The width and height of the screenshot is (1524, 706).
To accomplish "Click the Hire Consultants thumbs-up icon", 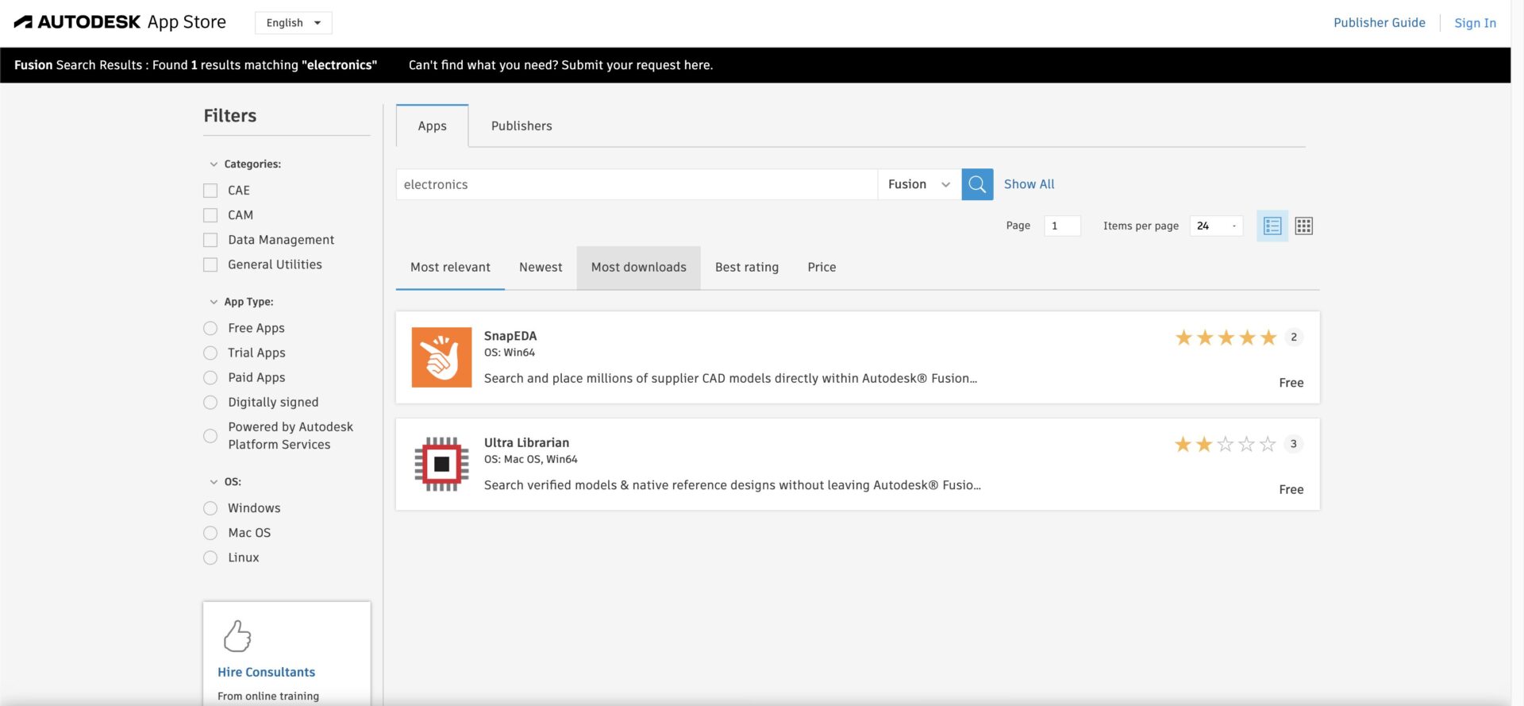I will [237, 636].
